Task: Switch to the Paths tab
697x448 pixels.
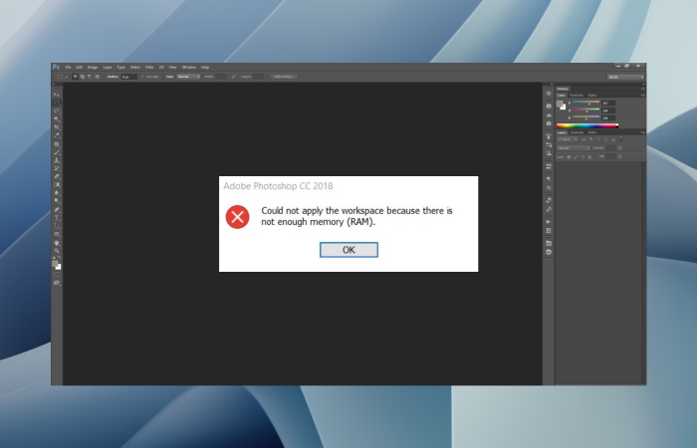Action: pos(592,132)
